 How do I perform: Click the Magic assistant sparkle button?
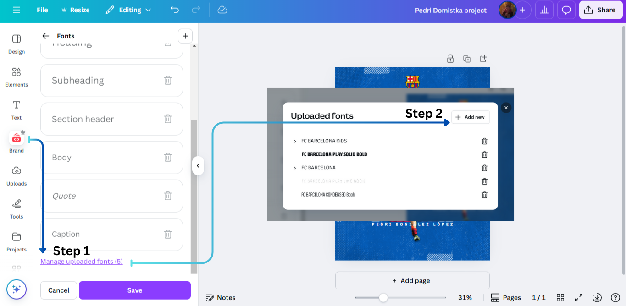17,290
